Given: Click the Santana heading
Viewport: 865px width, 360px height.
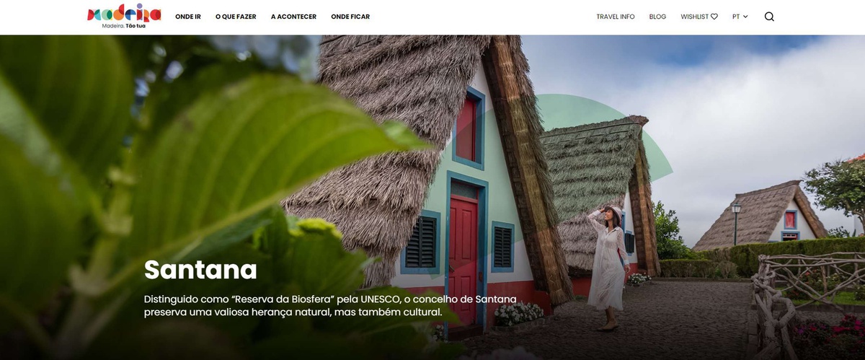Looking at the screenshot, I should coord(200,270).
